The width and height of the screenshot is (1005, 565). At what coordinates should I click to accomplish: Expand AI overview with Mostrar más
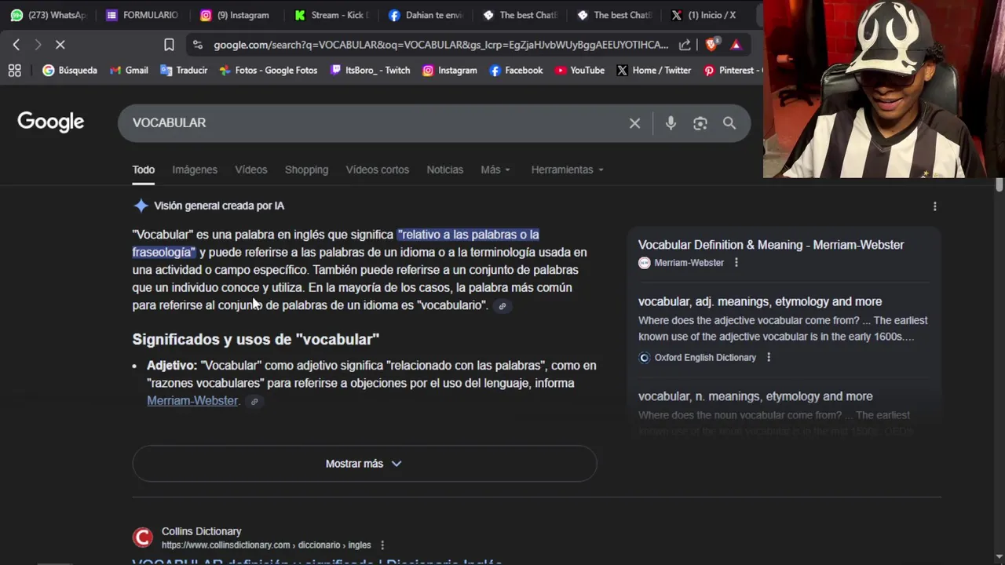point(364,464)
